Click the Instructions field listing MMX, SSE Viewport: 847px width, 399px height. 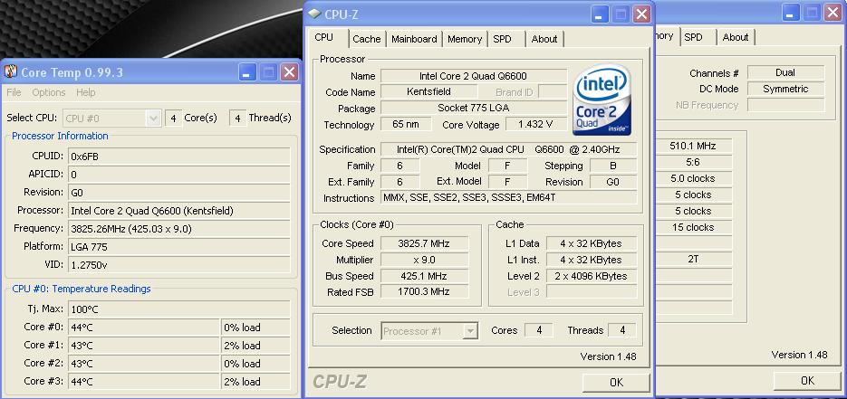point(509,198)
